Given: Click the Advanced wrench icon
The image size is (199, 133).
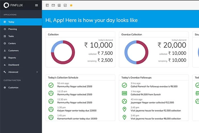Looking at the screenshot, I should (x=5, y=72).
